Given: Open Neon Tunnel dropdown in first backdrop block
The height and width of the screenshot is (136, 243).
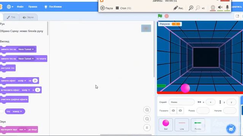Looking at the screenshot, I should [26, 49].
